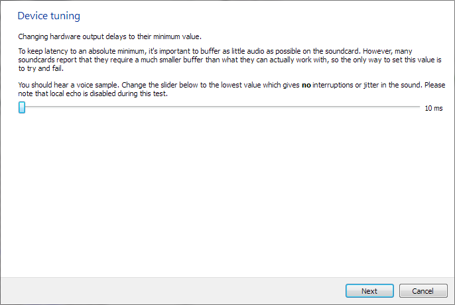
Task: Click the Next button
Action: (x=369, y=291)
